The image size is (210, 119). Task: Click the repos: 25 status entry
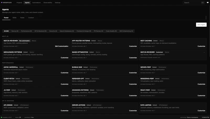(x=18, y=117)
